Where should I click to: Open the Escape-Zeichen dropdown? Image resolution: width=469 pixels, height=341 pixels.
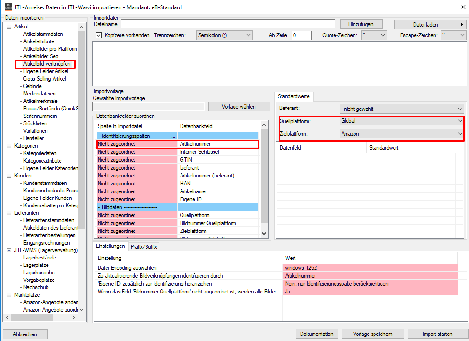(x=454, y=35)
